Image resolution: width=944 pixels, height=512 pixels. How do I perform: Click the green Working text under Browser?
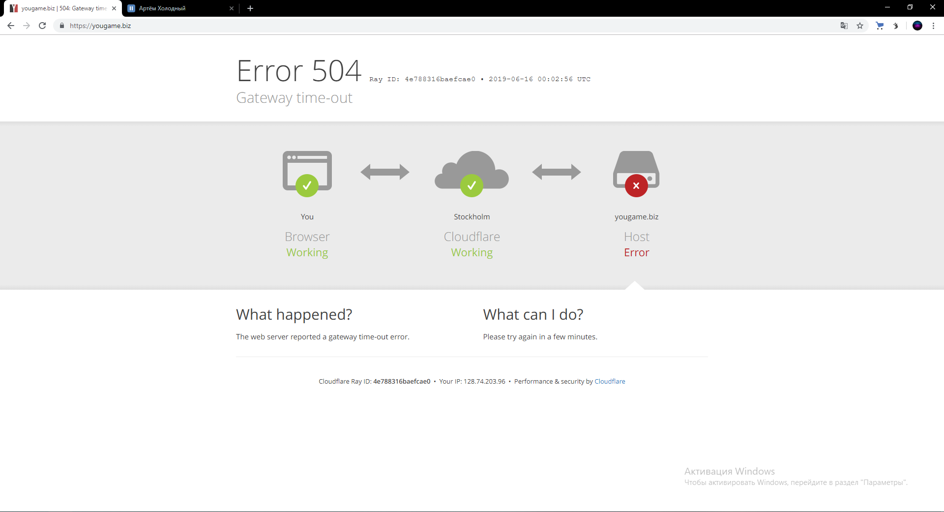coord(307,252)
